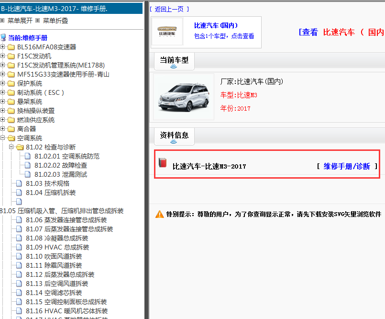Open 81.04 压缩机拆装 page
Viewport: 385px width, 319px height.
(x=51, y=193)
